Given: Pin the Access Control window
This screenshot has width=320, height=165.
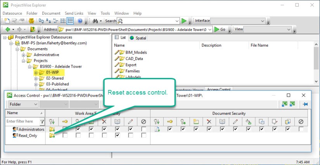Looking at the screenshot, I should pos(305,104).
